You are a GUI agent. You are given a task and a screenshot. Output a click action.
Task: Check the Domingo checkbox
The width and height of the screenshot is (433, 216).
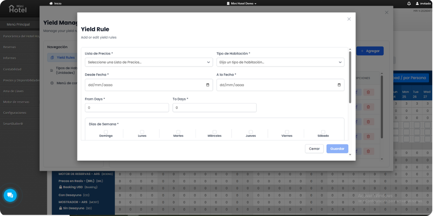click(x=106, y=132)
